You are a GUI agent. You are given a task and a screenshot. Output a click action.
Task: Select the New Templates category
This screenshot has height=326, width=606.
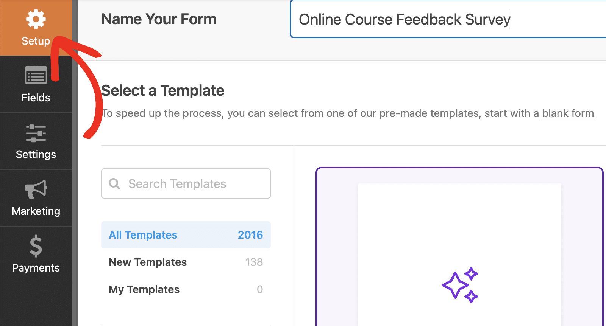point(148,262)
